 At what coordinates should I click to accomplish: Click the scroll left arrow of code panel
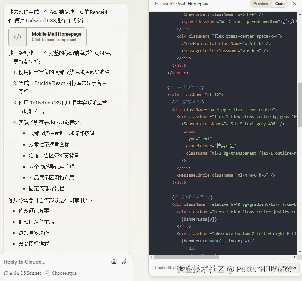151,257
